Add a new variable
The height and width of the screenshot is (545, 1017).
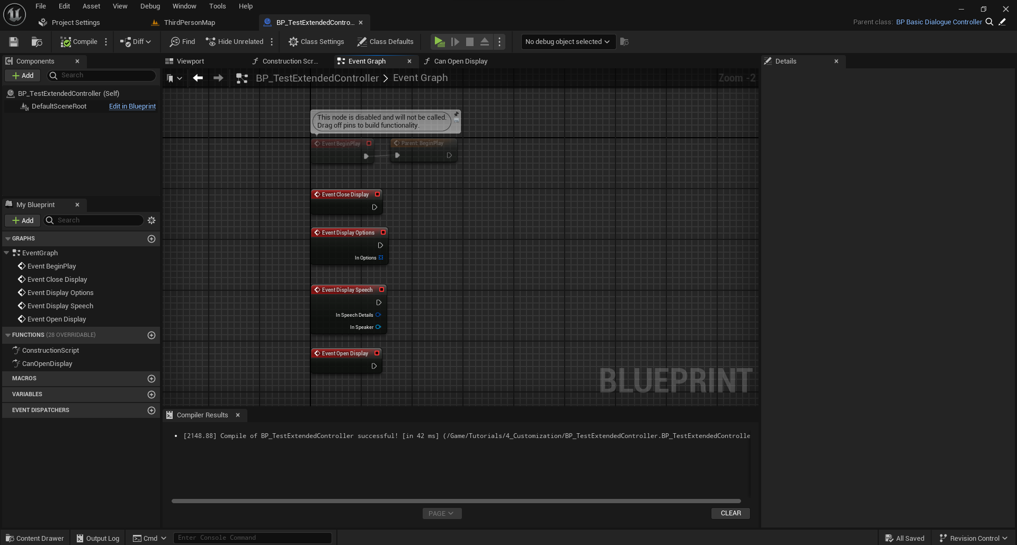pos(151,395)
